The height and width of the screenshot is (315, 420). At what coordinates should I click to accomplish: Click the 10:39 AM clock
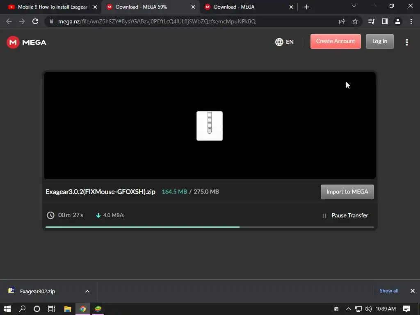386,309
